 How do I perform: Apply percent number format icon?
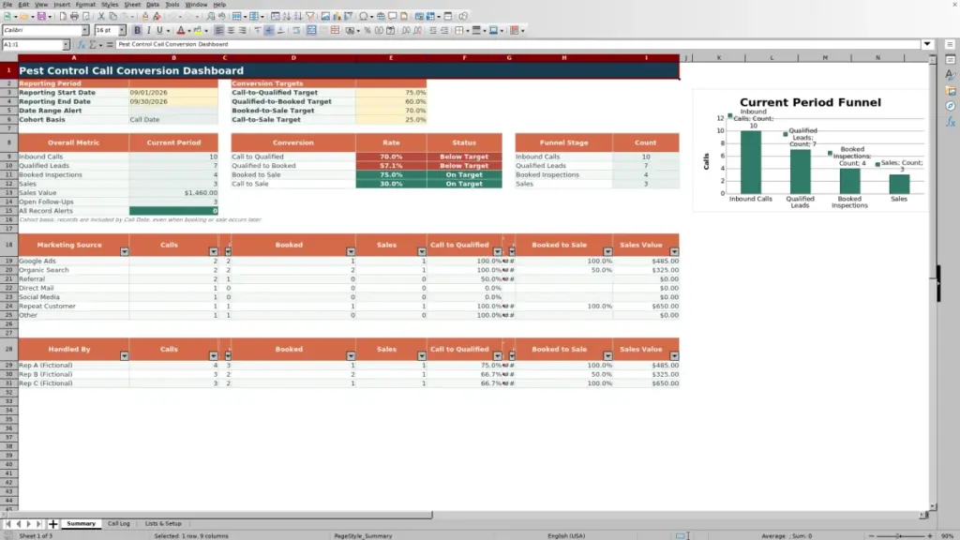[x=367, y=30]
